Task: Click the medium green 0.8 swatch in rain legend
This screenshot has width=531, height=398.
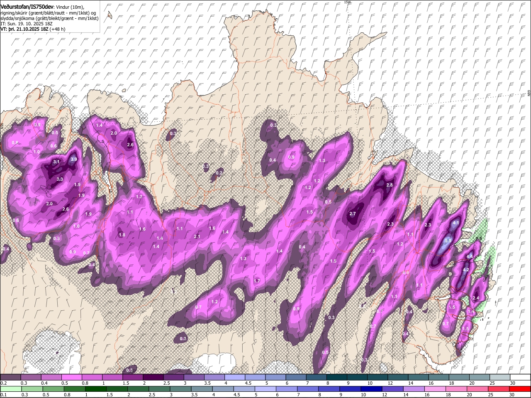Action: (x=74, y=389)
